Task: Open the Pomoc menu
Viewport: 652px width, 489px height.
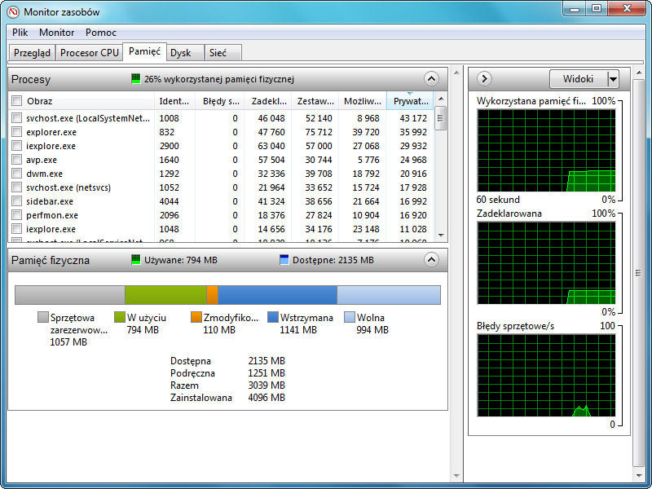Action: [x=100, y=33]
